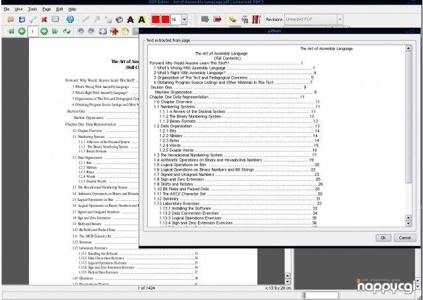Open a PDF file with folder icon
Viewport: 423px width, 300px height.
(x=11, y=20)
